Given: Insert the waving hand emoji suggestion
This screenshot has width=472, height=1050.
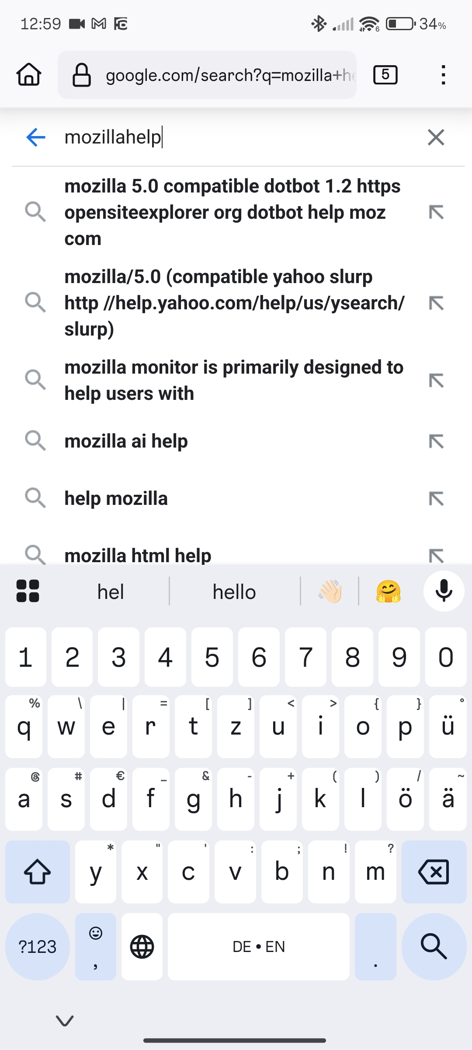Looking at the screenshot, I should [330, 591].
